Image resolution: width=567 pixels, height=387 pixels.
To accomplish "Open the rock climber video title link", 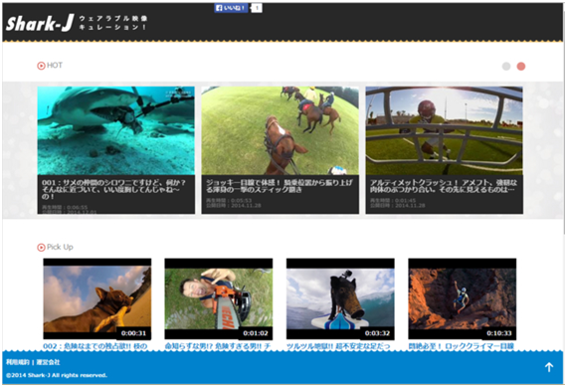I will pyautogui.click(x=461, y=346).
